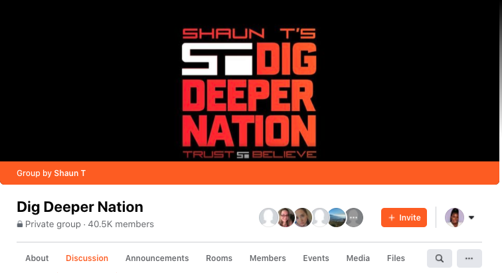Switch to the About tab
The image size is (502, 273).
[37, 258]
